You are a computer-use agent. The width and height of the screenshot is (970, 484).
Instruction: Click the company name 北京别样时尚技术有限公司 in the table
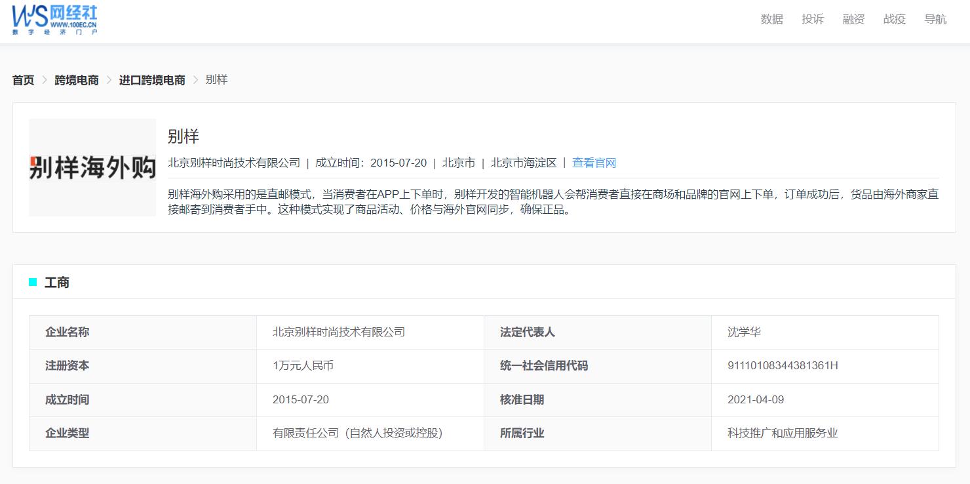pyautogui.click(x=339, y=332)
